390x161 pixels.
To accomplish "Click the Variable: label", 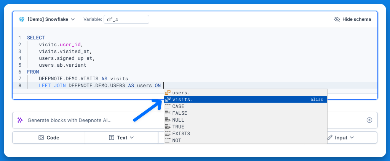I will (x=93, y=19).
